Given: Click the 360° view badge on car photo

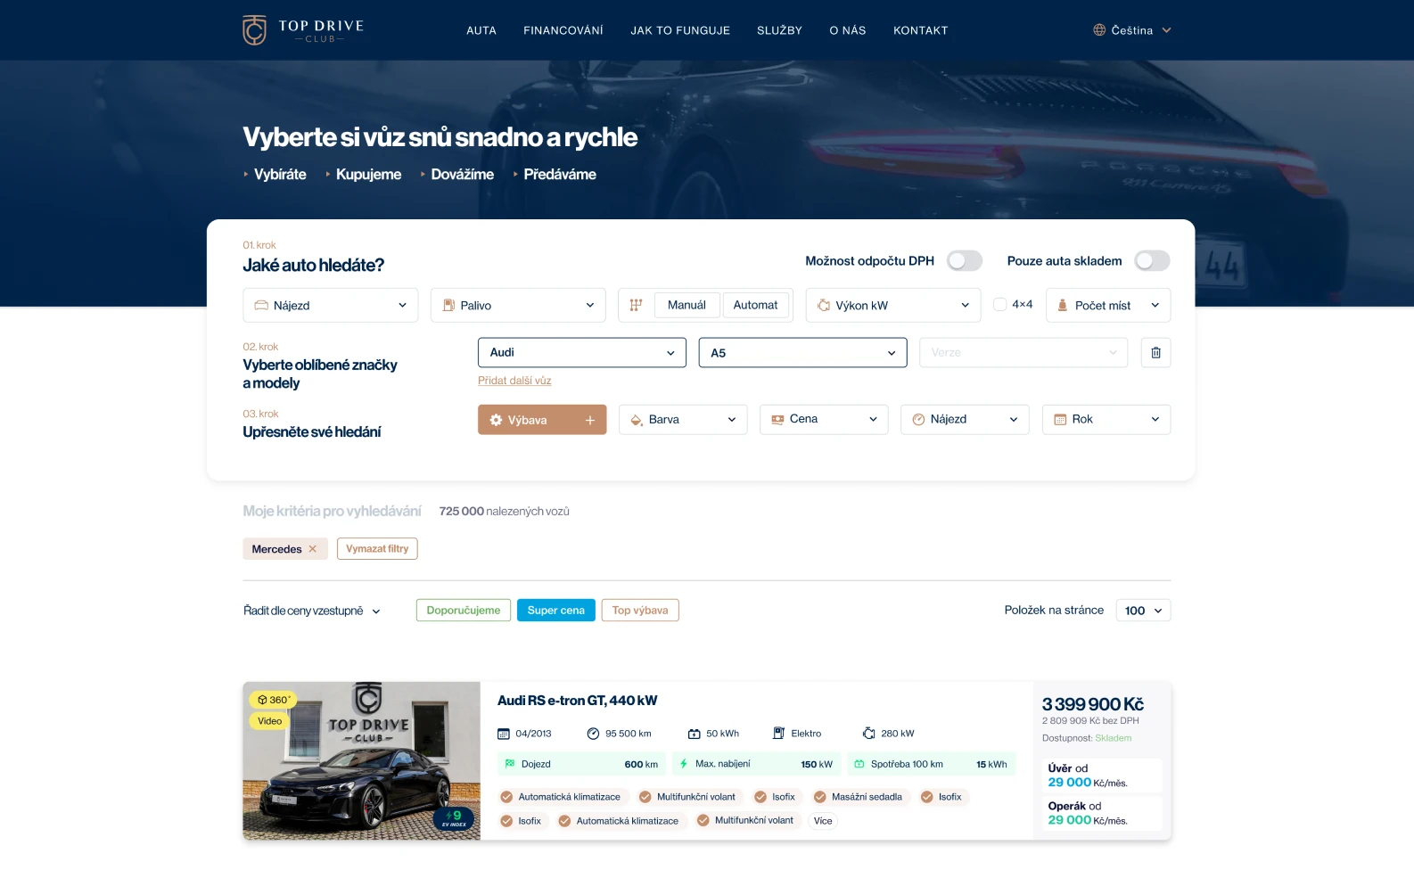Looking at the screenshot, I should tap(274, 700).
